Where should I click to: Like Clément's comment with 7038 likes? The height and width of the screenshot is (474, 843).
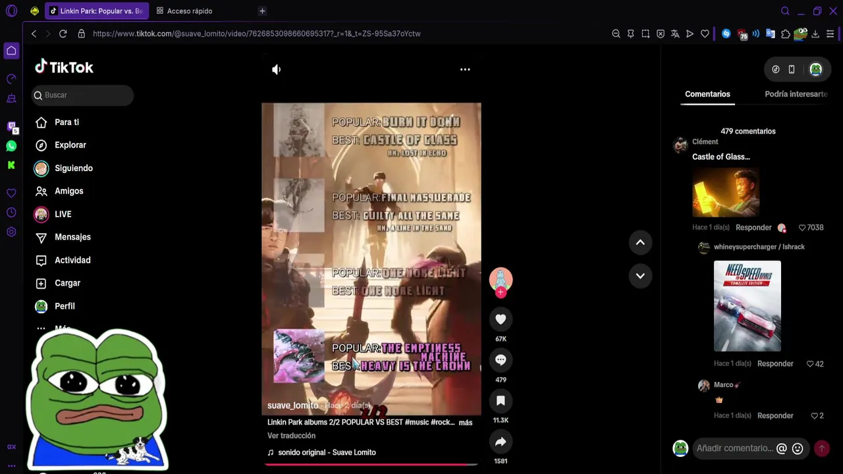coord(802,228)
